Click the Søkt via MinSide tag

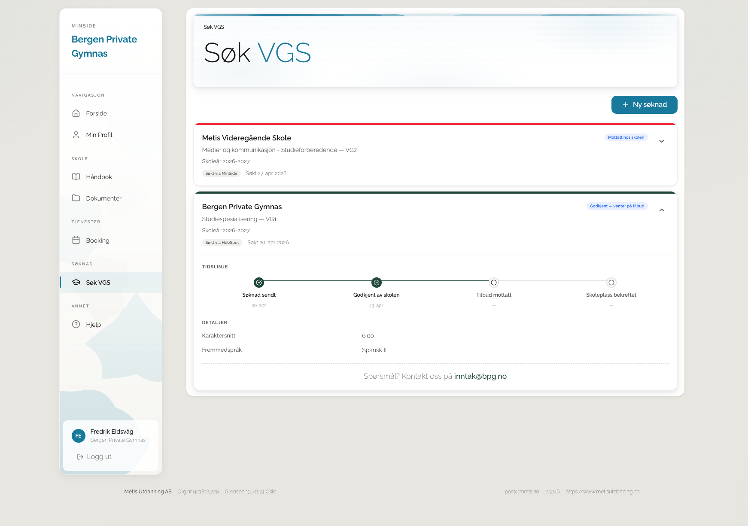point(221,173)
